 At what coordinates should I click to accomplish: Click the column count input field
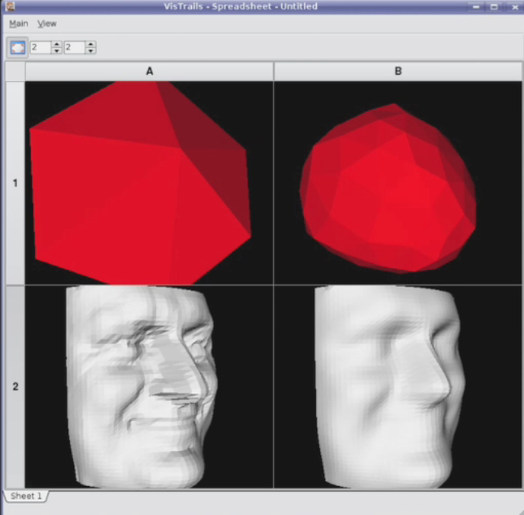(75, 47)
